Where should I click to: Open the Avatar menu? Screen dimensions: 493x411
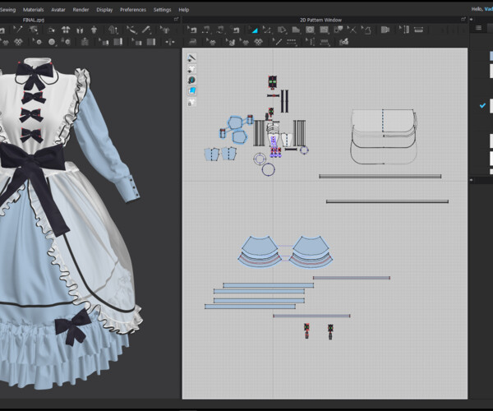tap(58, 10)
